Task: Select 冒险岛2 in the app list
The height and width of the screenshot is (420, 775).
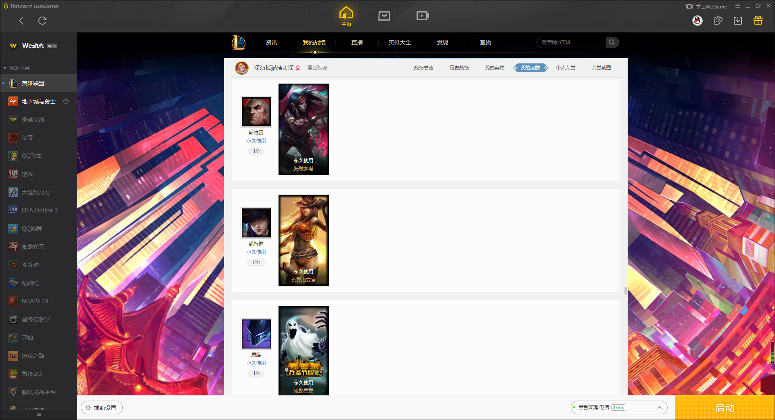Action: click(38, 374)
